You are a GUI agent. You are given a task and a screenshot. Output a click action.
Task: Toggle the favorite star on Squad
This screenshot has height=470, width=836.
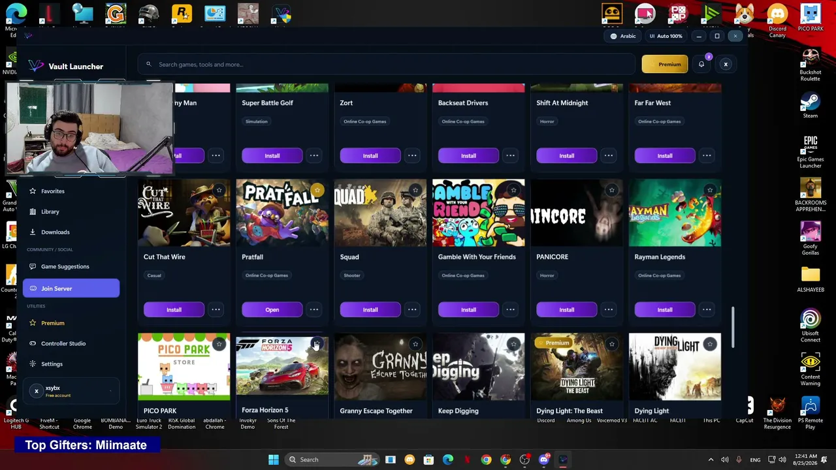point(415,190)
